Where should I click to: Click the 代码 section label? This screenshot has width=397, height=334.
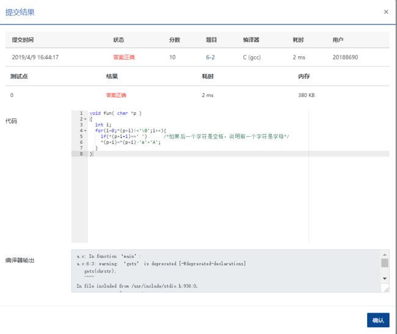tap(11, 121)
